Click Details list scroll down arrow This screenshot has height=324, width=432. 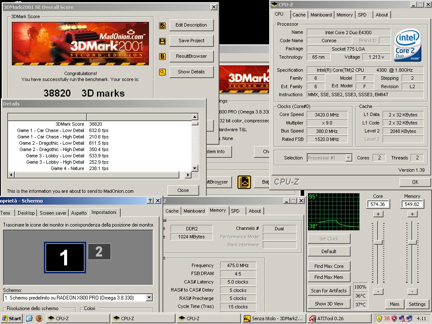[195, 168]
